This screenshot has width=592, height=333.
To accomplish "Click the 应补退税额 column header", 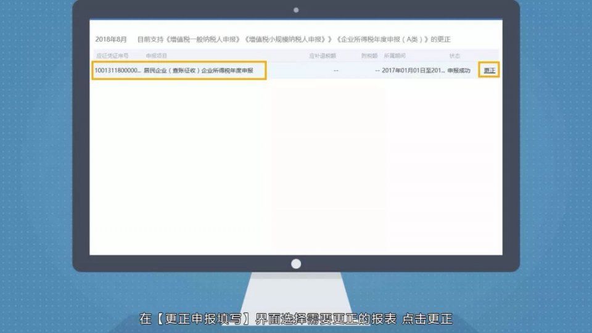I will pos(323,56).
